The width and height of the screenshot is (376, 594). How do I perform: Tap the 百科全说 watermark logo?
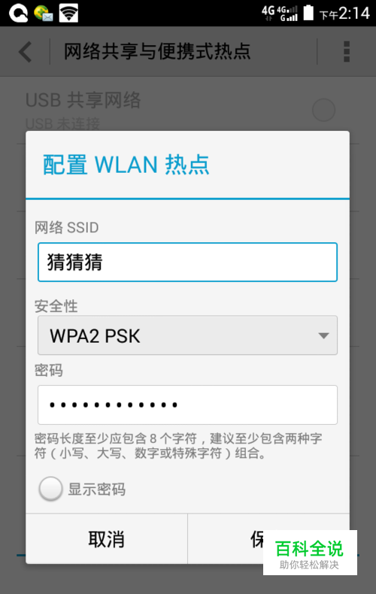(310, 553)
